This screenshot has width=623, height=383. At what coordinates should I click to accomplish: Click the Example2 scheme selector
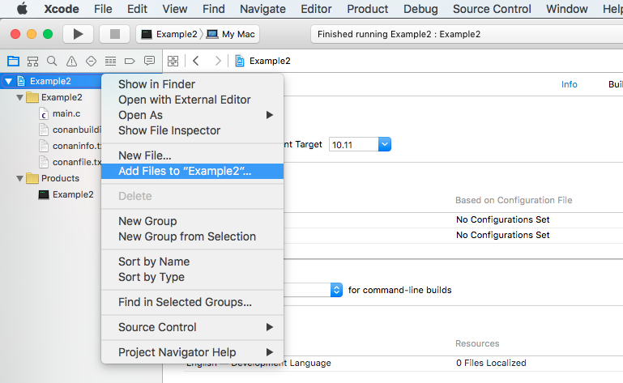(169, 34)
